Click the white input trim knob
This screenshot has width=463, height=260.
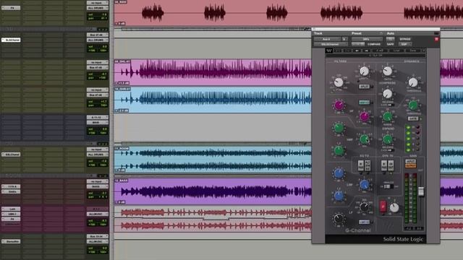pyautogui.click(x=394, y=208)
